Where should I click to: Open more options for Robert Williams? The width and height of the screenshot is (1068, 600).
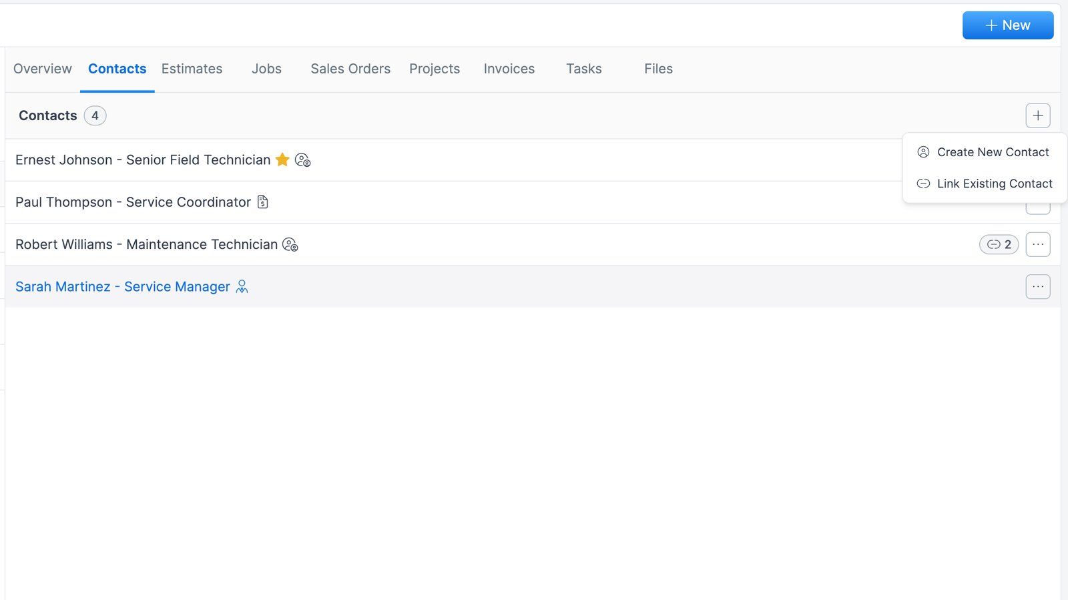tap(1038, 244)
